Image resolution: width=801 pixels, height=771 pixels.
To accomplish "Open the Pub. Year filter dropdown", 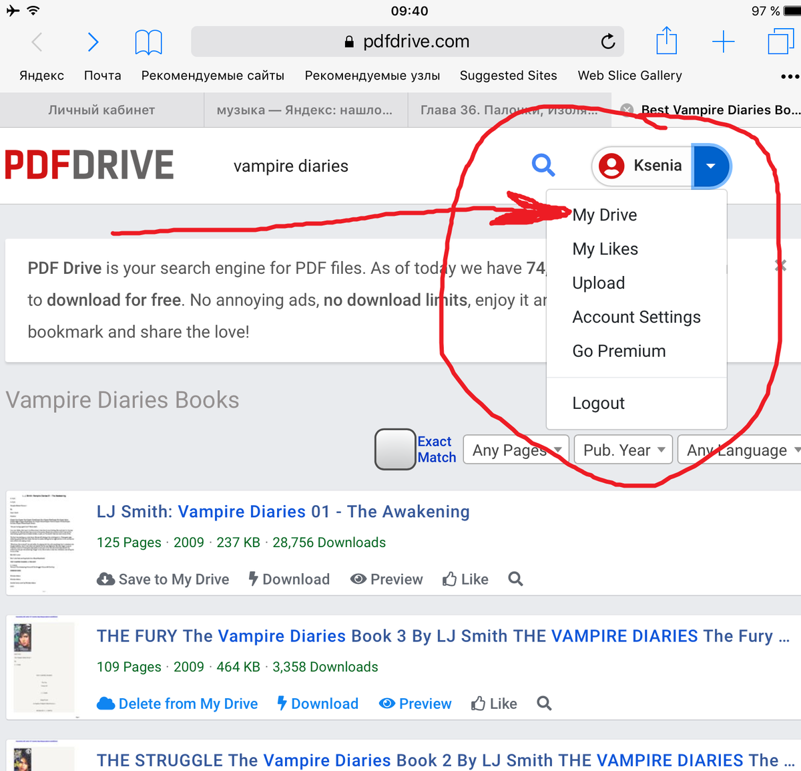I will coord(623,450).
